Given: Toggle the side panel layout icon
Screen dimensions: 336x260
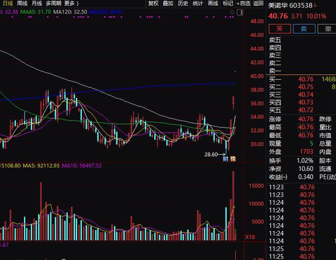Looking at the screenshot, I should [240, 13].
